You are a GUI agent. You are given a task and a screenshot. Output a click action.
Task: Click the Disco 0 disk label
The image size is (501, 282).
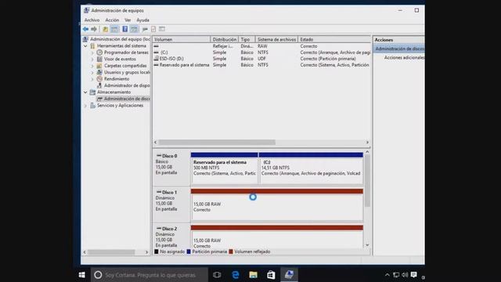(171, 168)
